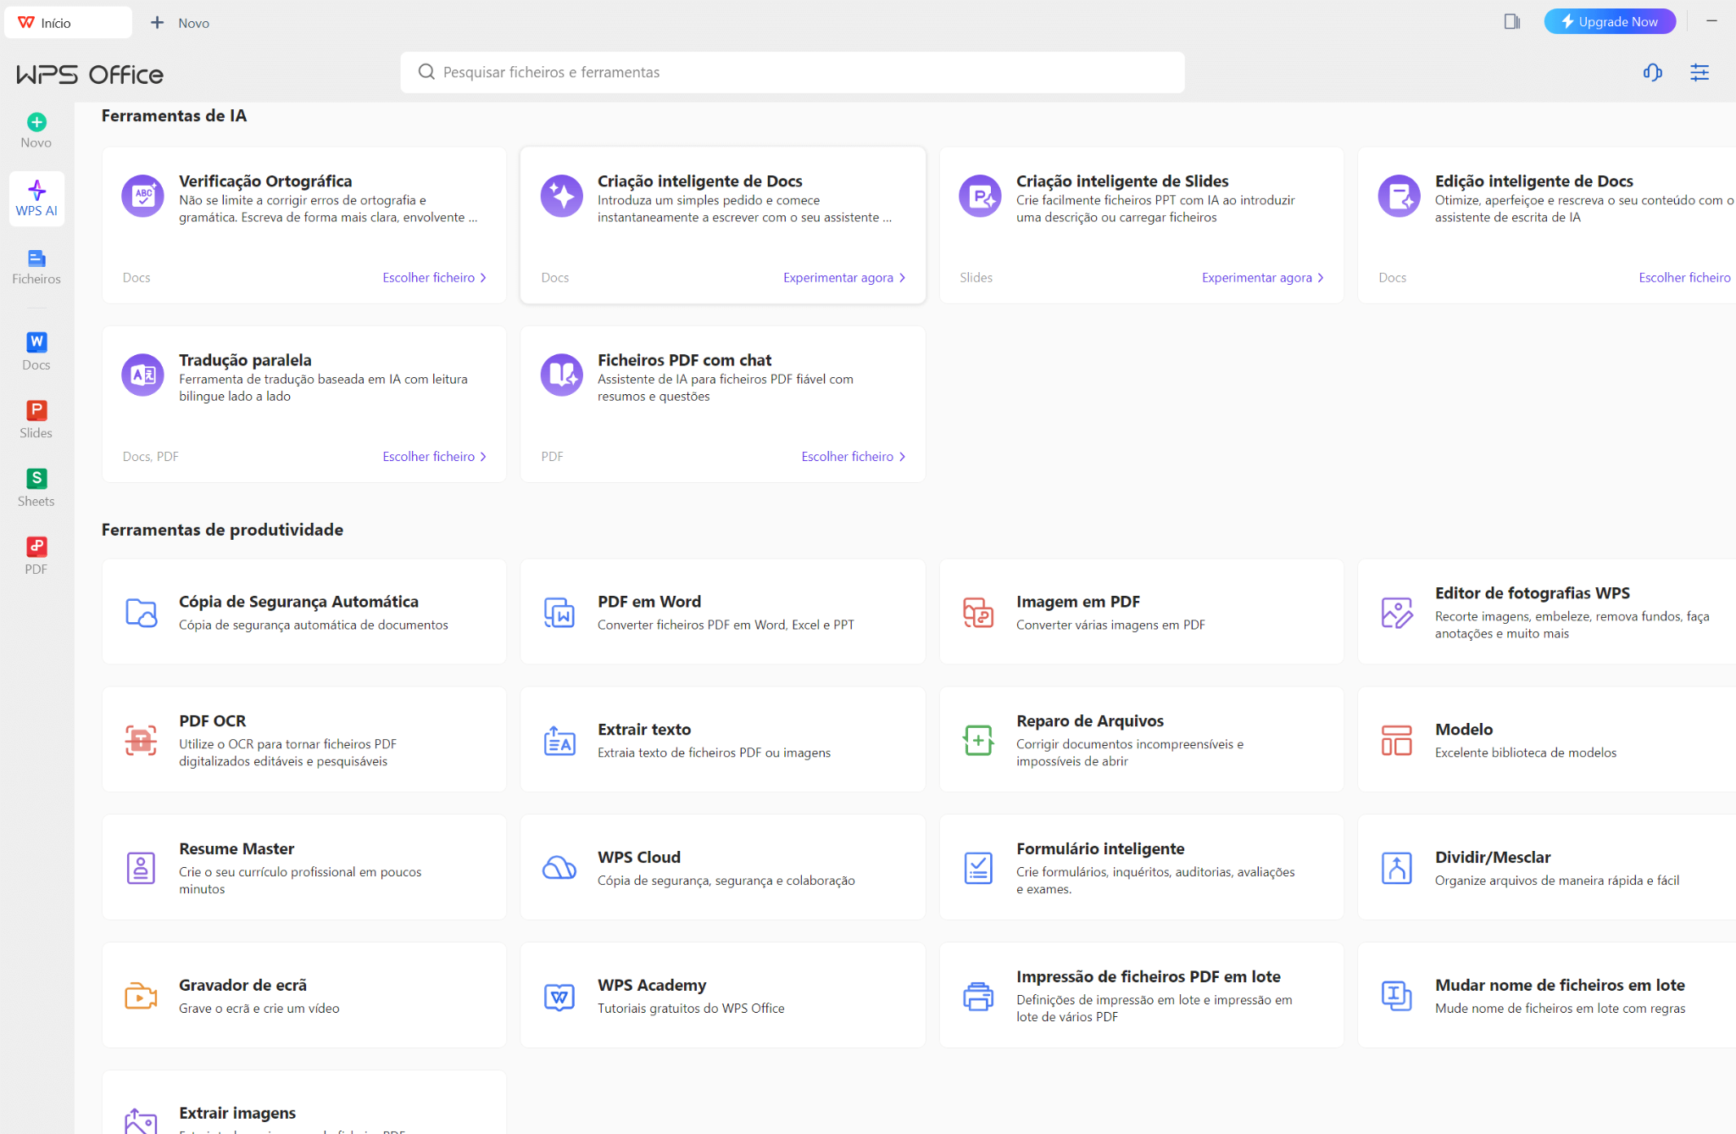Click the Criação inteligente de Slides icon
Screen dimensions: 1736x1134
click(980, 197)
